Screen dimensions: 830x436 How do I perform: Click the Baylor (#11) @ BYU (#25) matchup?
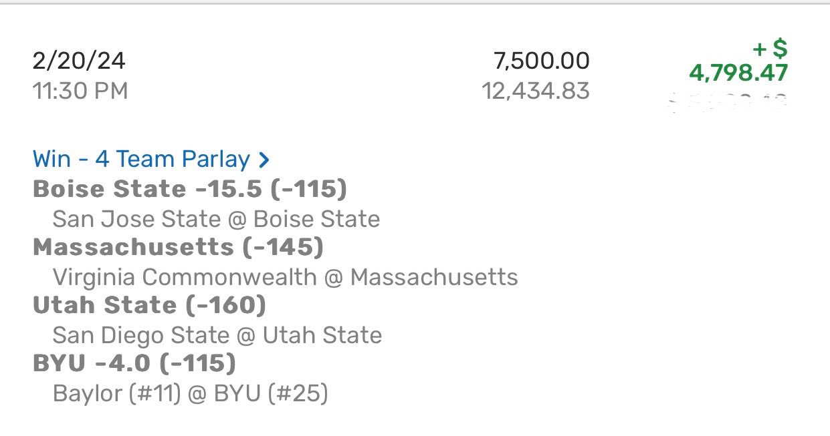[190, 393]
